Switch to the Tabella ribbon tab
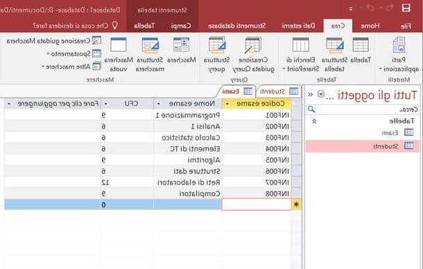Image resolution: width=423 pixels, height=269 pixels. [x=144, y=26]
